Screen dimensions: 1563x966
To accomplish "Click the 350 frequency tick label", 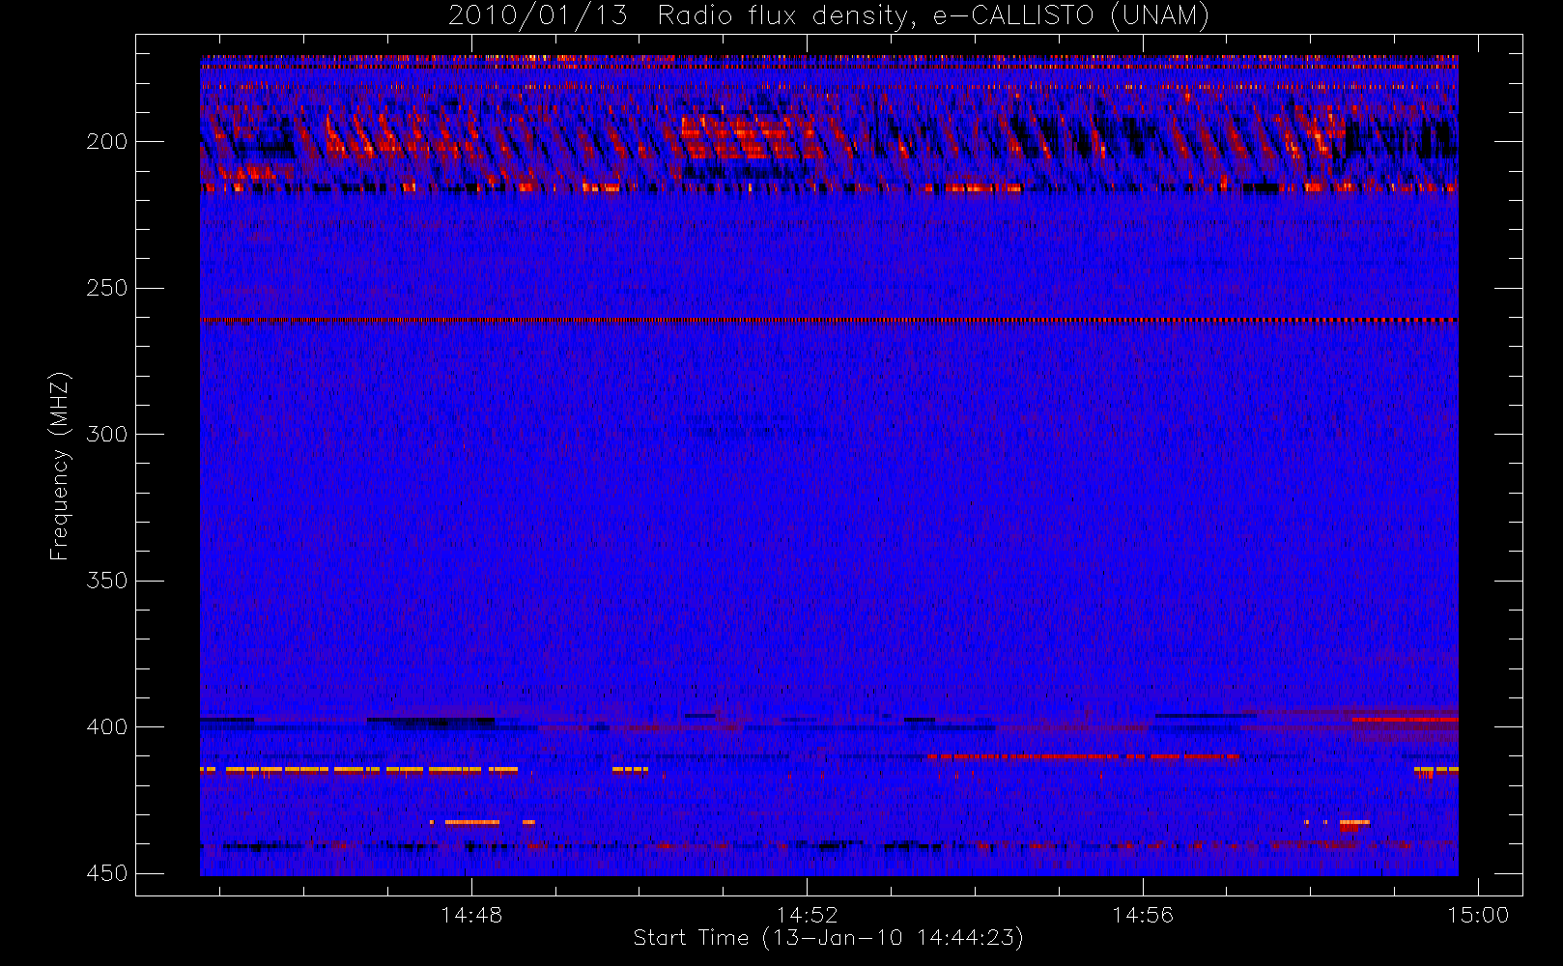I will (106, 581).
